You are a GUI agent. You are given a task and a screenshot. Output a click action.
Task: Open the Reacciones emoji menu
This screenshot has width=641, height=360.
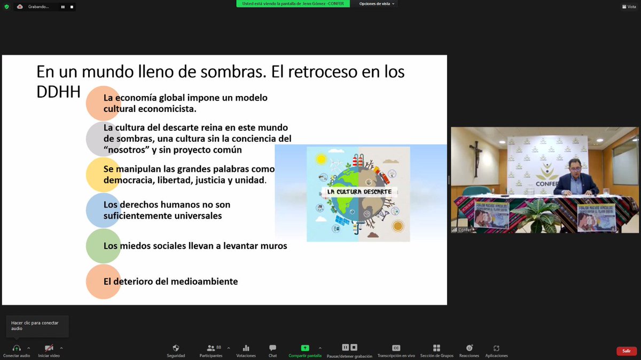[x=469, y=350]
